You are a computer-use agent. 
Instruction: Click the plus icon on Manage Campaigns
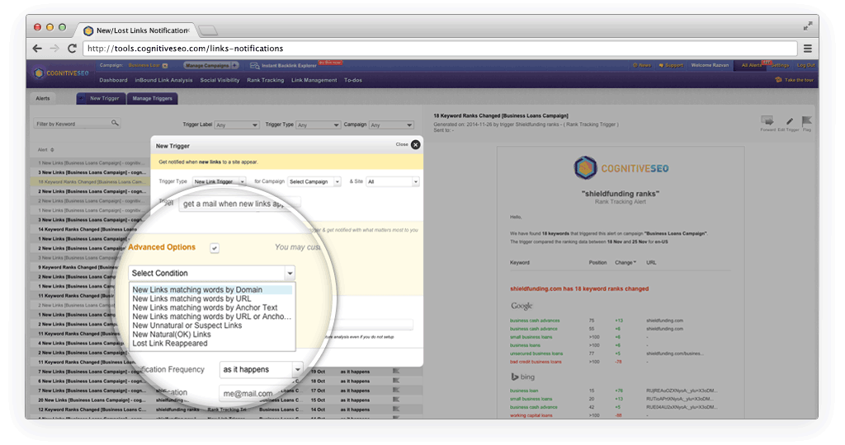tap(234, 66)
